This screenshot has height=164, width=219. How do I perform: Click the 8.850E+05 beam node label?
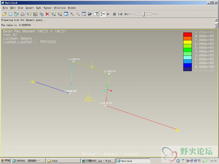tap(106, 103)
